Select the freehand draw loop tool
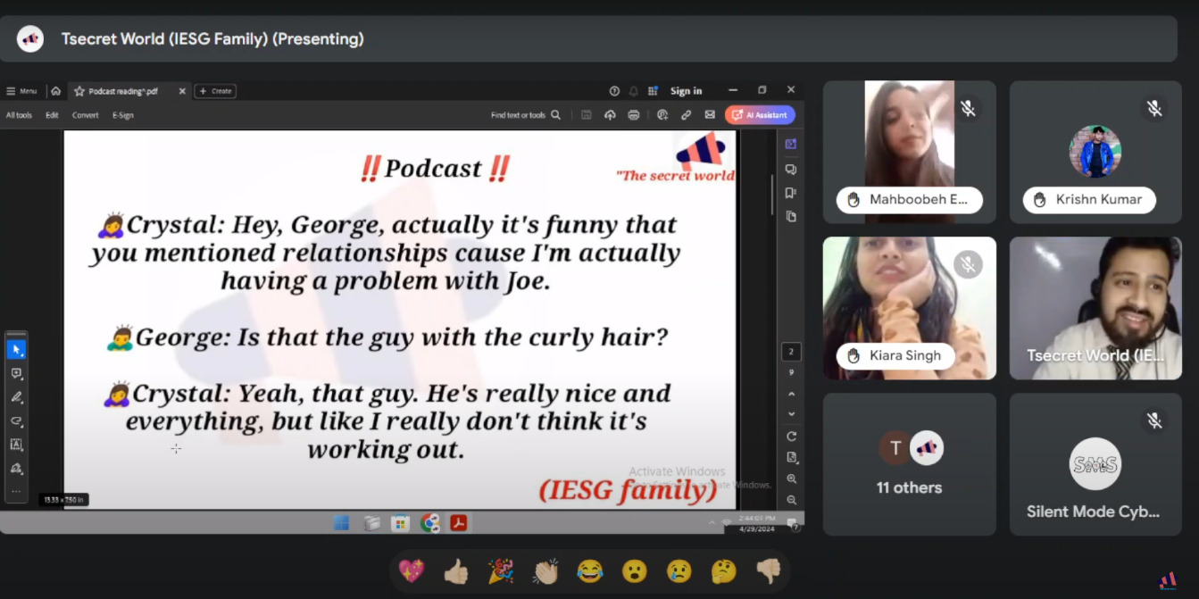This screenshot has height=599, width=1199. pos(16,421)
